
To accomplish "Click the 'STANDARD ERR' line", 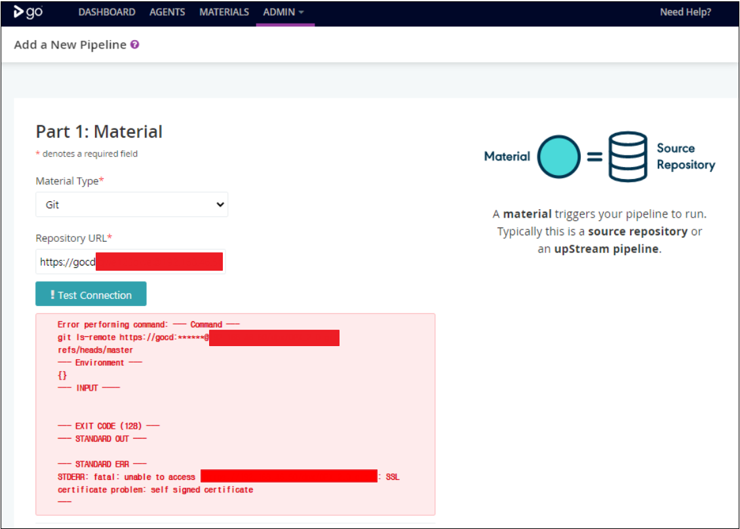I will pos(102,464).
